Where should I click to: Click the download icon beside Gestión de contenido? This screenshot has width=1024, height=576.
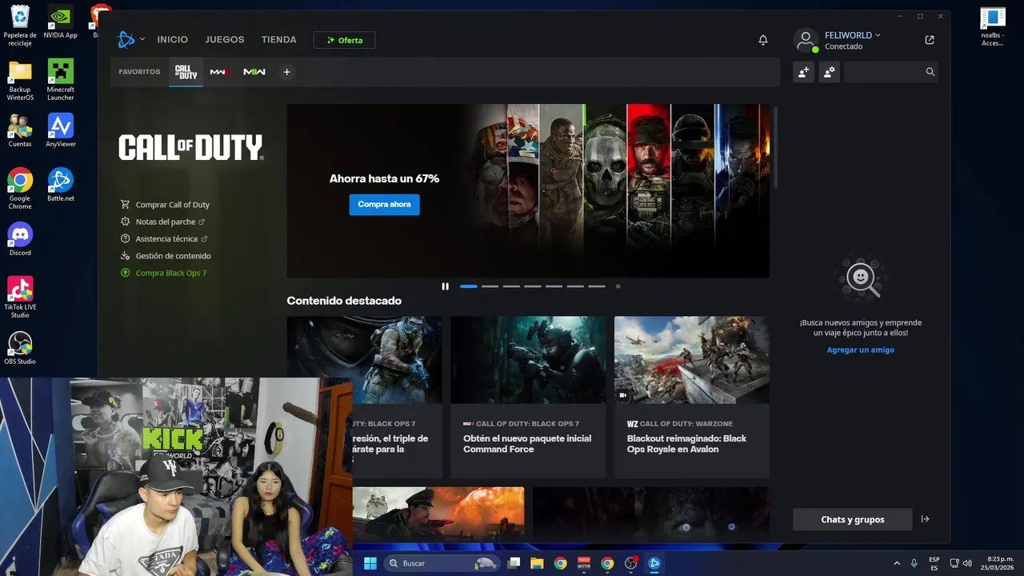pyautogui.click(x=125, y=256)
